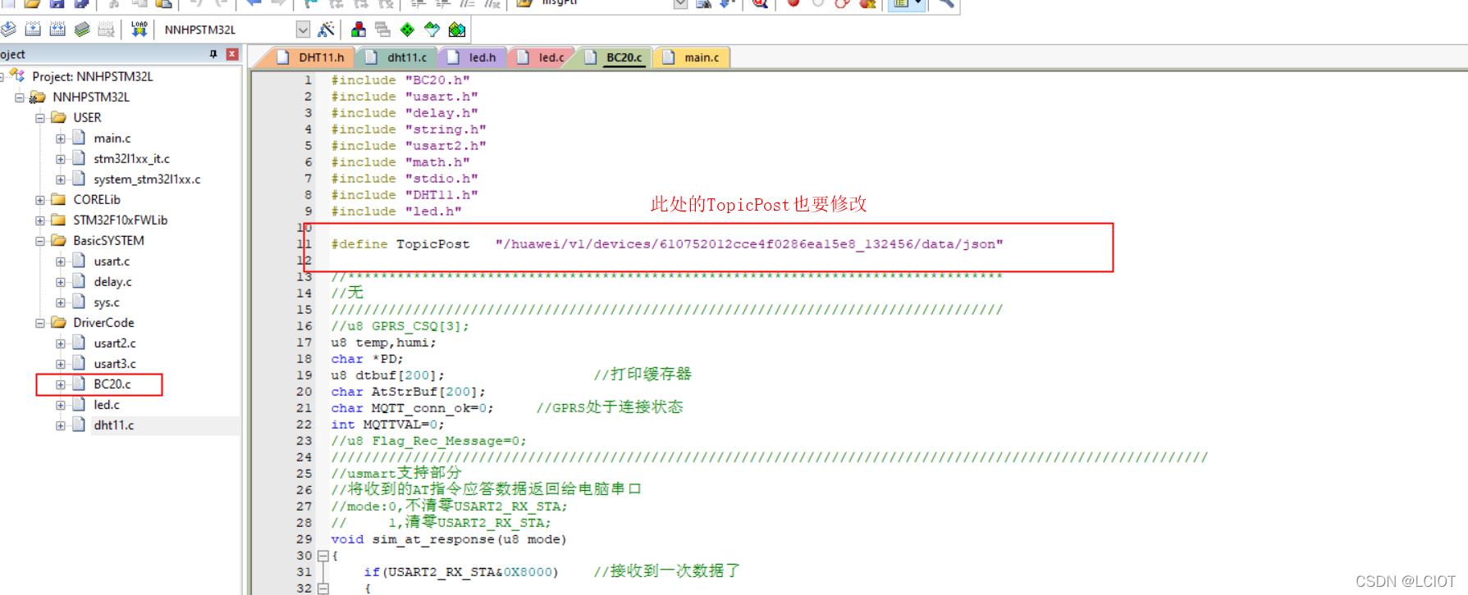The width and height of the screenshot is (1468, 595).
Task: Select stm32l1xx_it.c in project tree
Action: click(131, 159)
